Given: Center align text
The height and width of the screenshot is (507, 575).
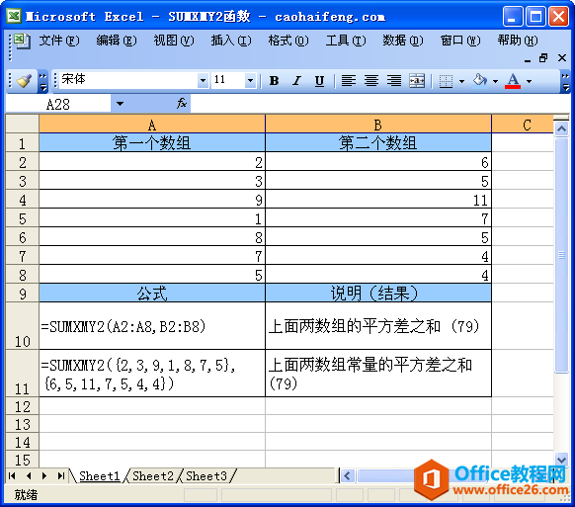Looking at the screenshot, I should (x=371, y=80).
